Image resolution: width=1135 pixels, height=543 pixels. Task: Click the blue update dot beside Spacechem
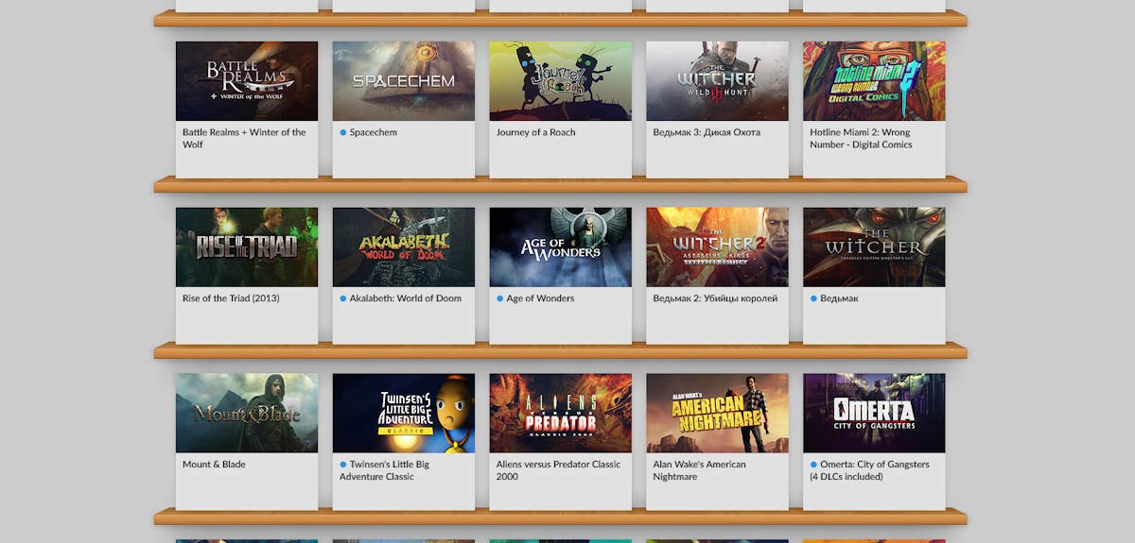pyautogui.click(x=343, y=132)
